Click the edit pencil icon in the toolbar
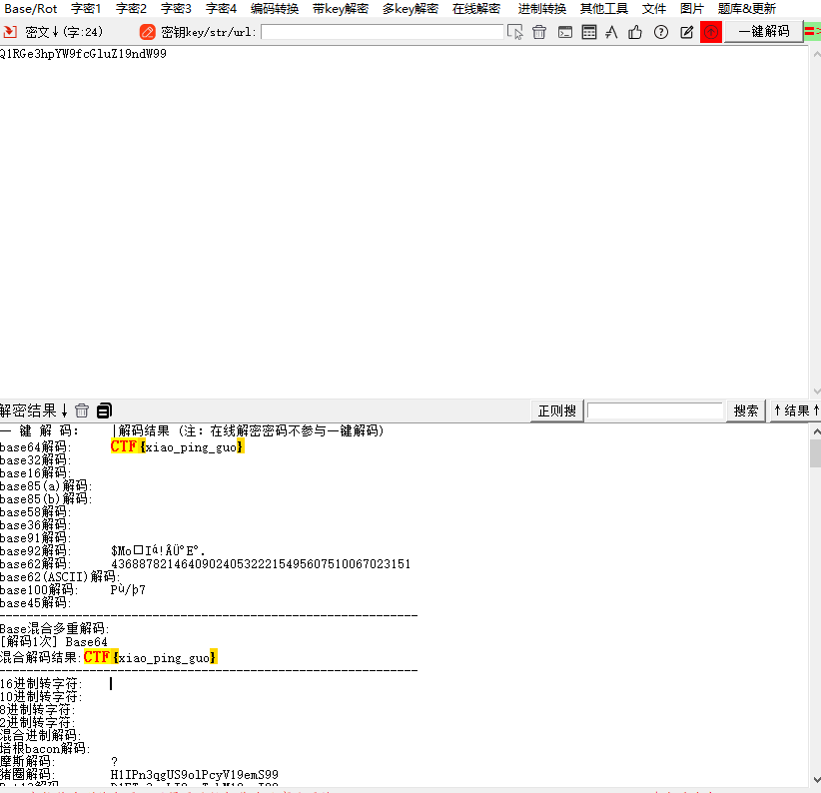 point(686,32)
